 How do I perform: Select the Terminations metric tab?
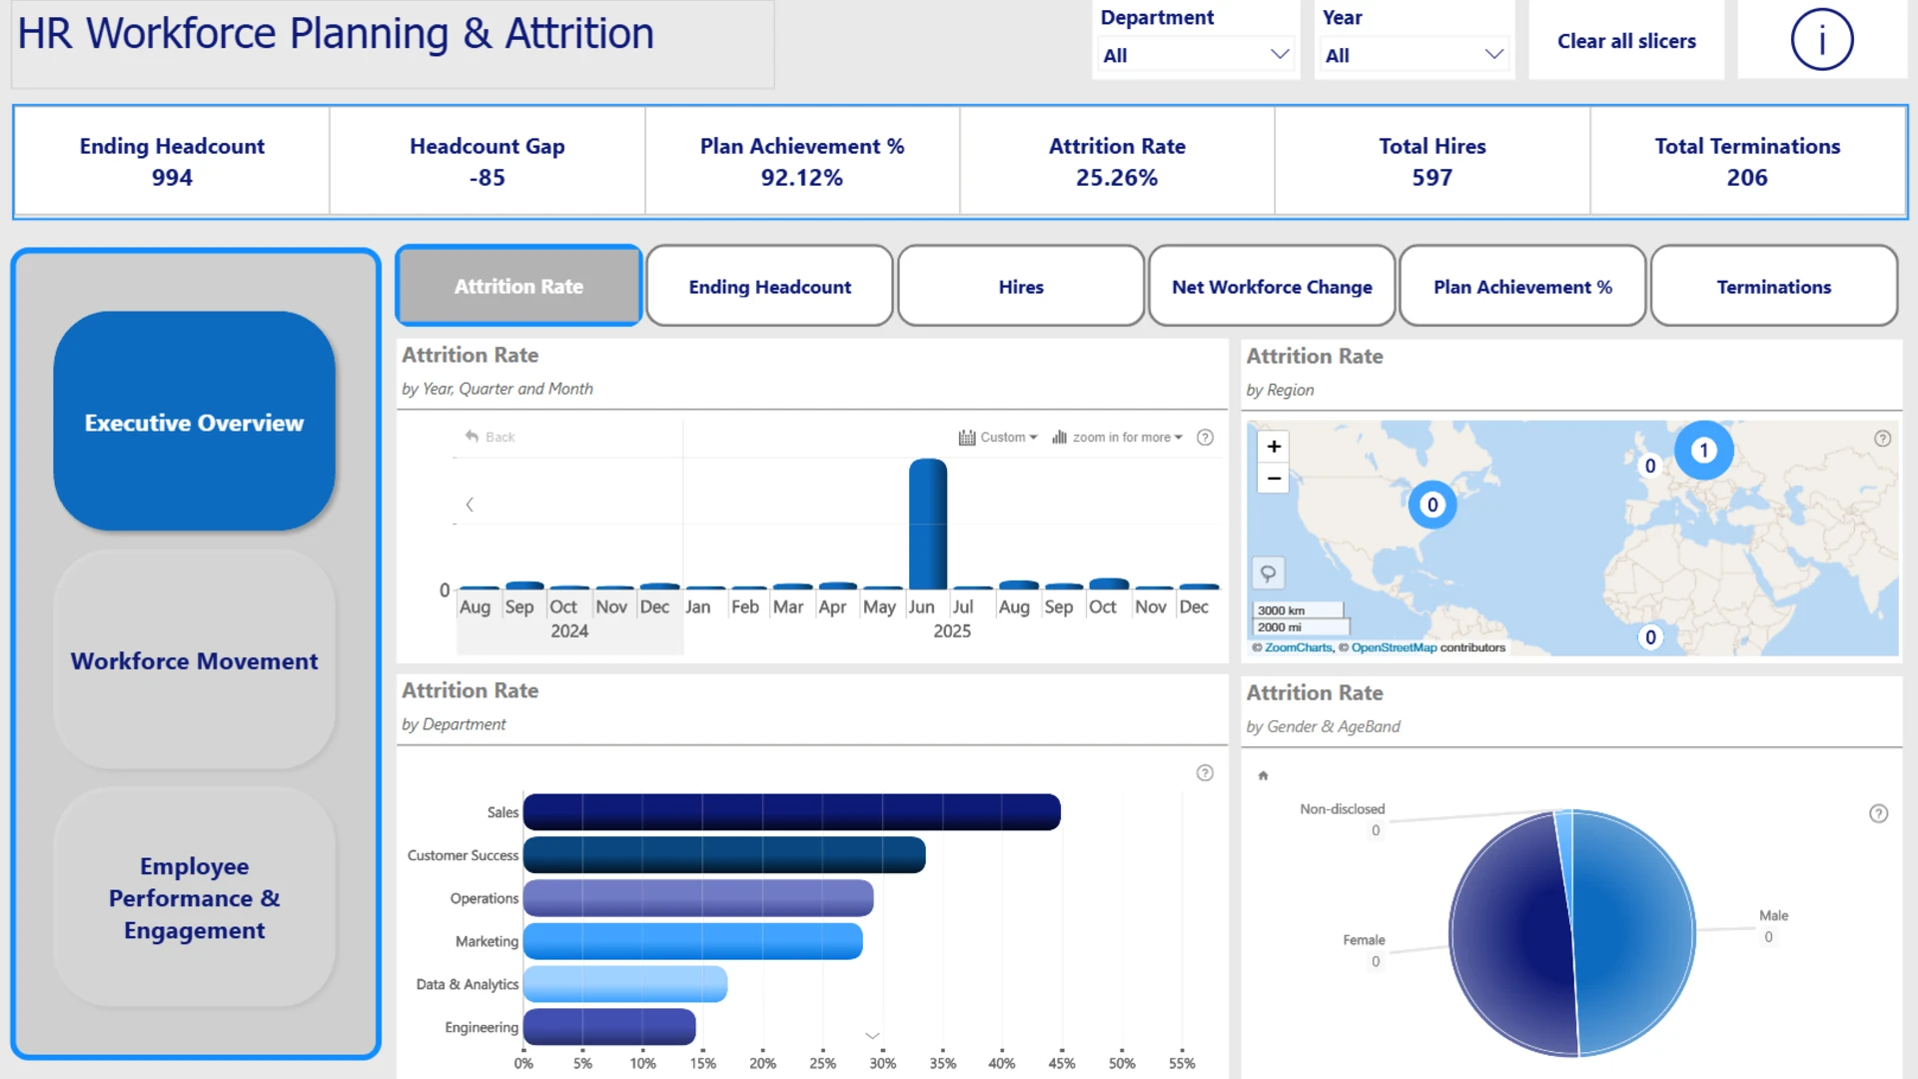click(1773, 287)
